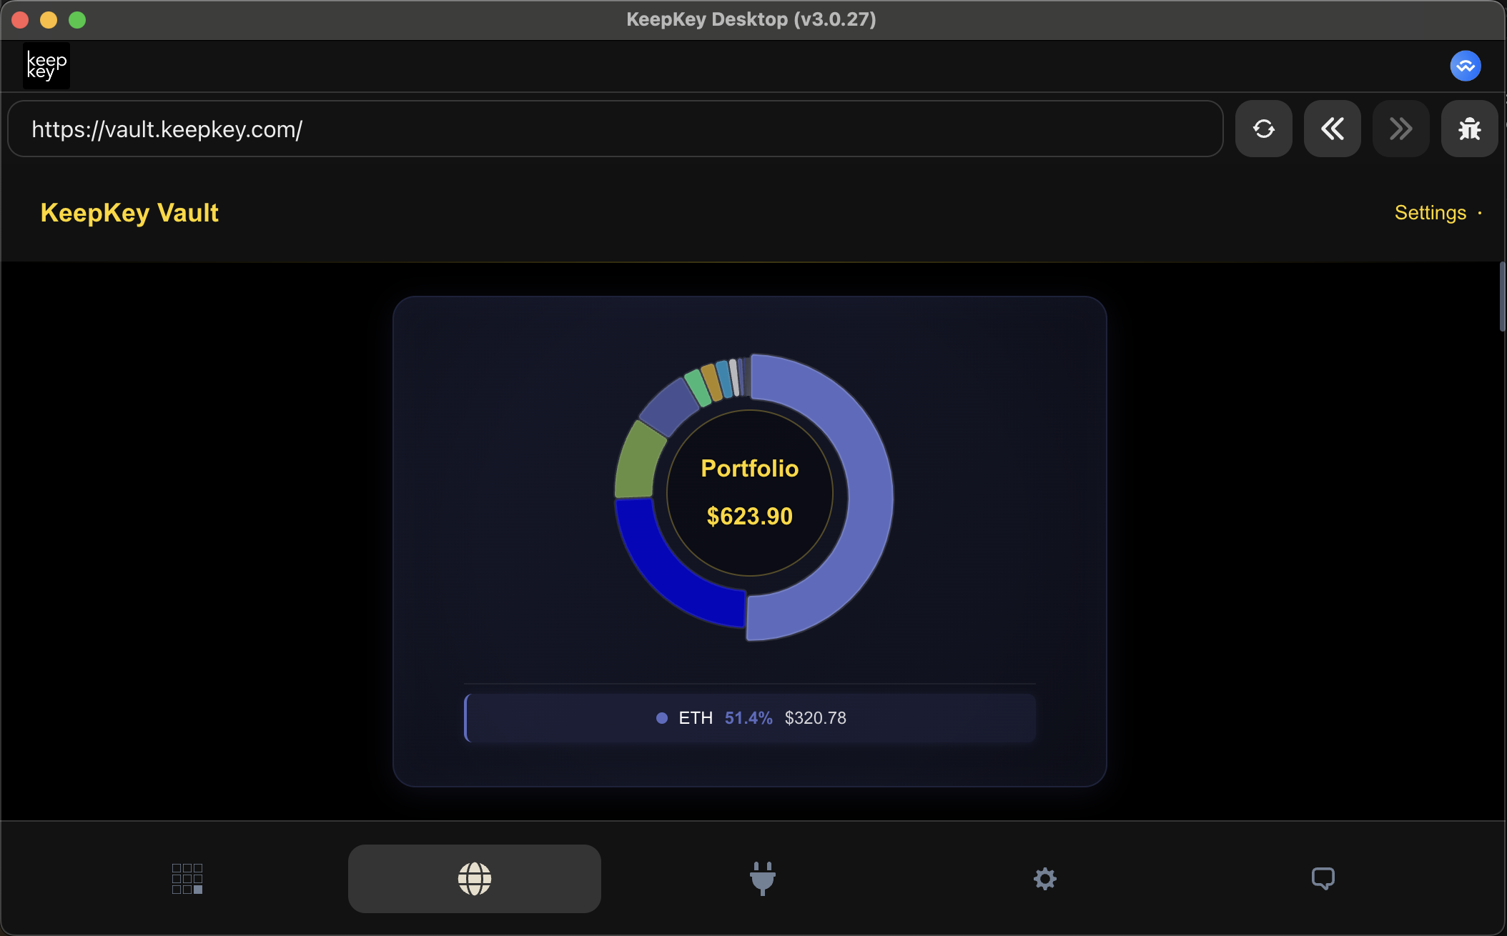Go back with the double-left arrow button
Viewport: 1507px width, 936px height.
[x=1332, y=129]
